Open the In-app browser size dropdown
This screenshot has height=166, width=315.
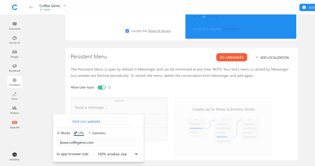(117, 154)
